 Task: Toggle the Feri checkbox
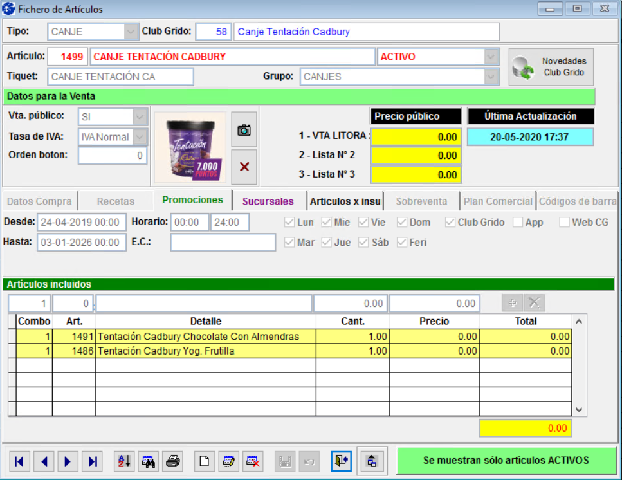(x=401, y=242)
